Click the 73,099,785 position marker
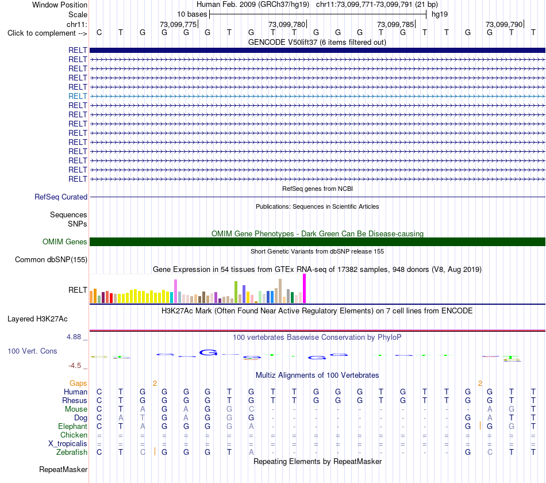546x483 pixels. pyautogui.click(x=396, y=24)
